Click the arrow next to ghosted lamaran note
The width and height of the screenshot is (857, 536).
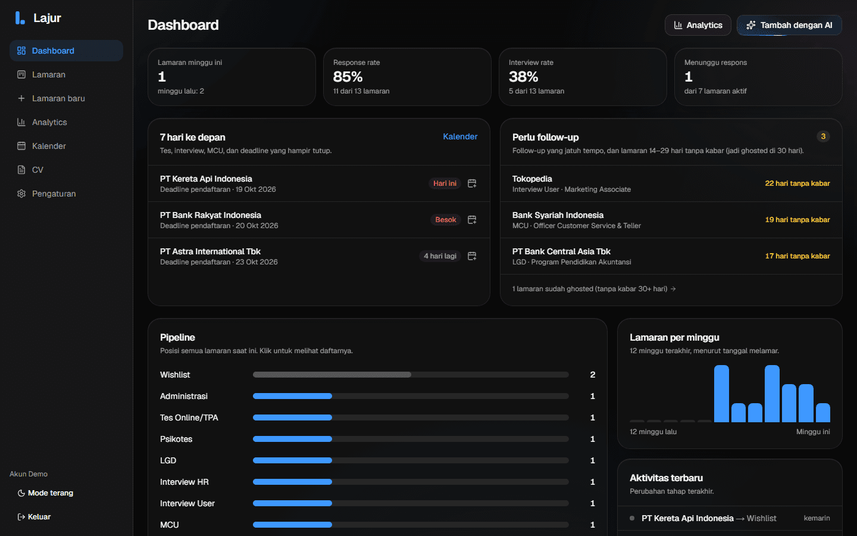pyautogui.click(x=673, y=289)
